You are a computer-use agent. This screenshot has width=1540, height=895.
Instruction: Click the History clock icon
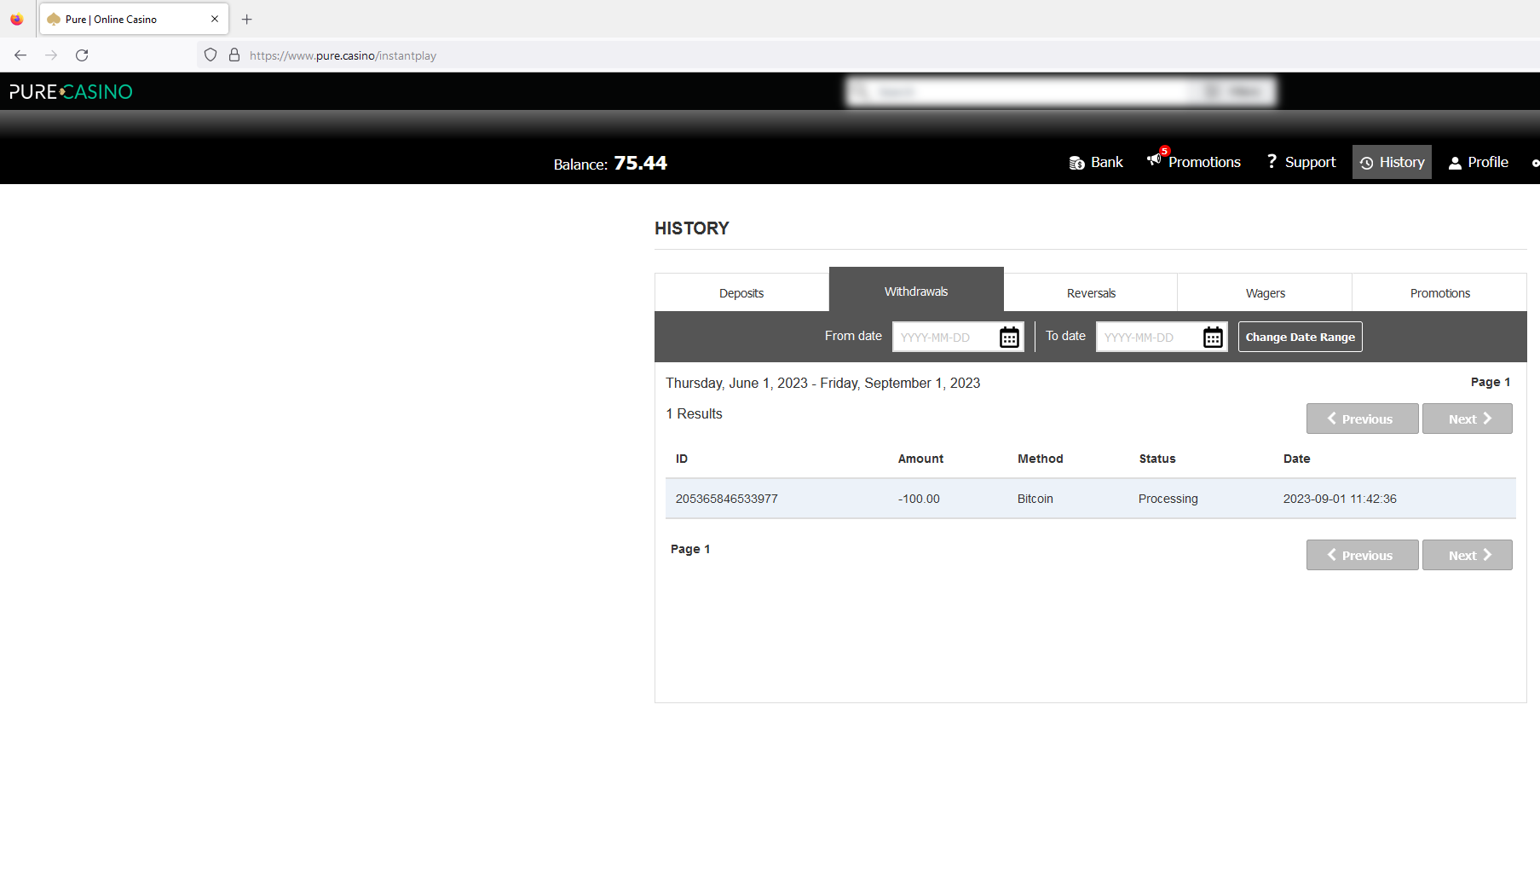tap(1368, 162)
